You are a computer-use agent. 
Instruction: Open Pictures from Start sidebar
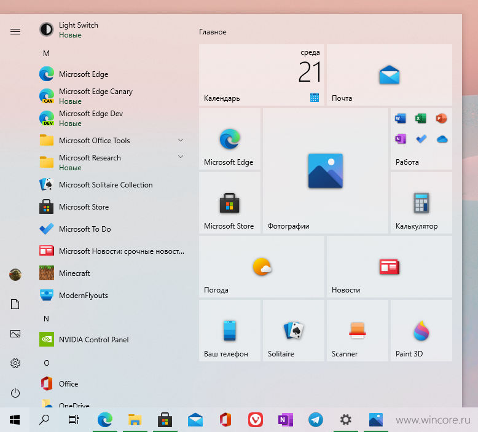tap(15, 334)
